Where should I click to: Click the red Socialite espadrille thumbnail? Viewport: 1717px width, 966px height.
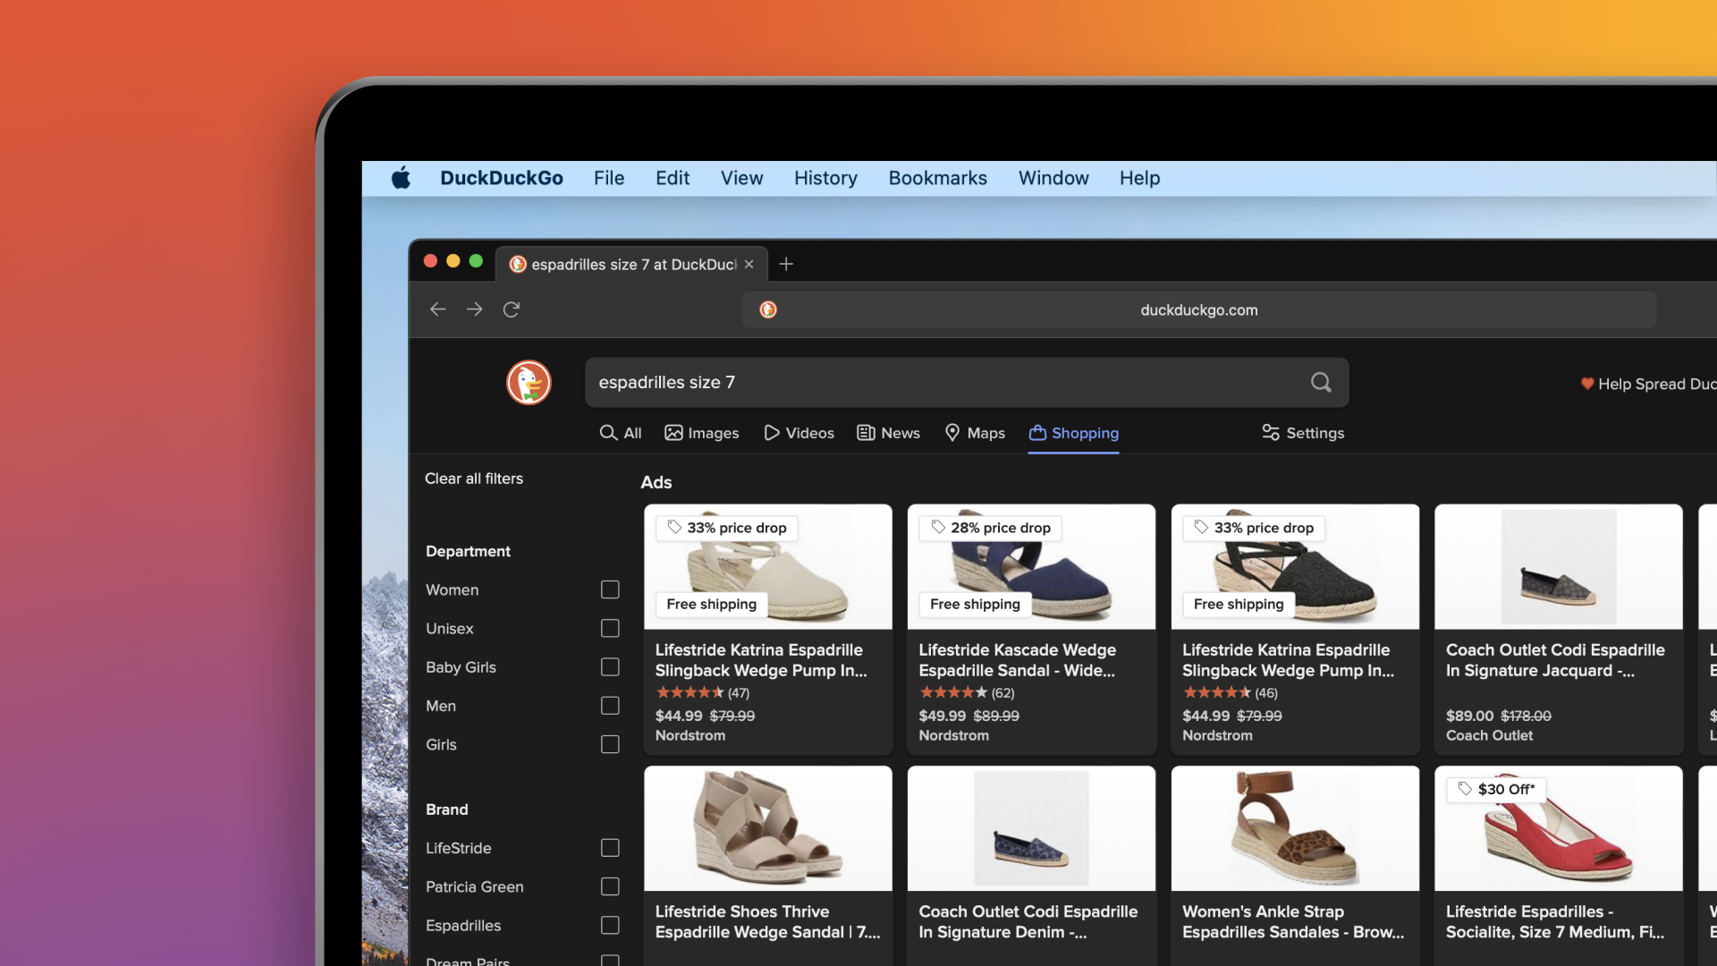[1559, 828]
